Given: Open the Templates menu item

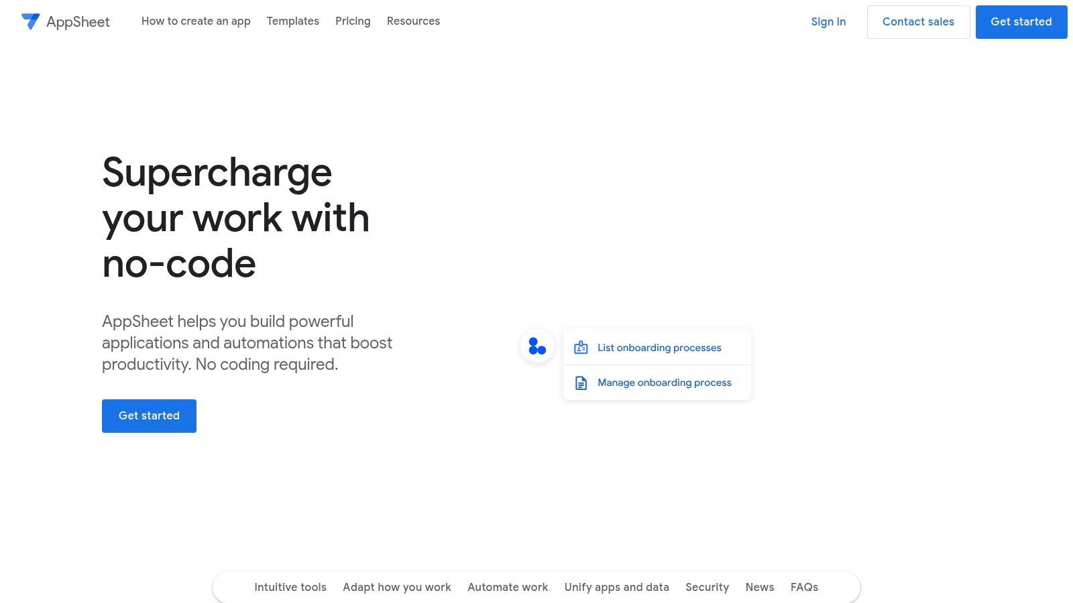Looking at the screenshot, I should 293,21.
